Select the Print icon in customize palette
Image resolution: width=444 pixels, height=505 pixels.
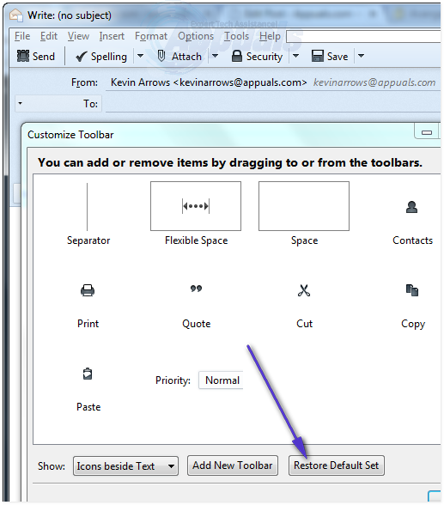88,290
